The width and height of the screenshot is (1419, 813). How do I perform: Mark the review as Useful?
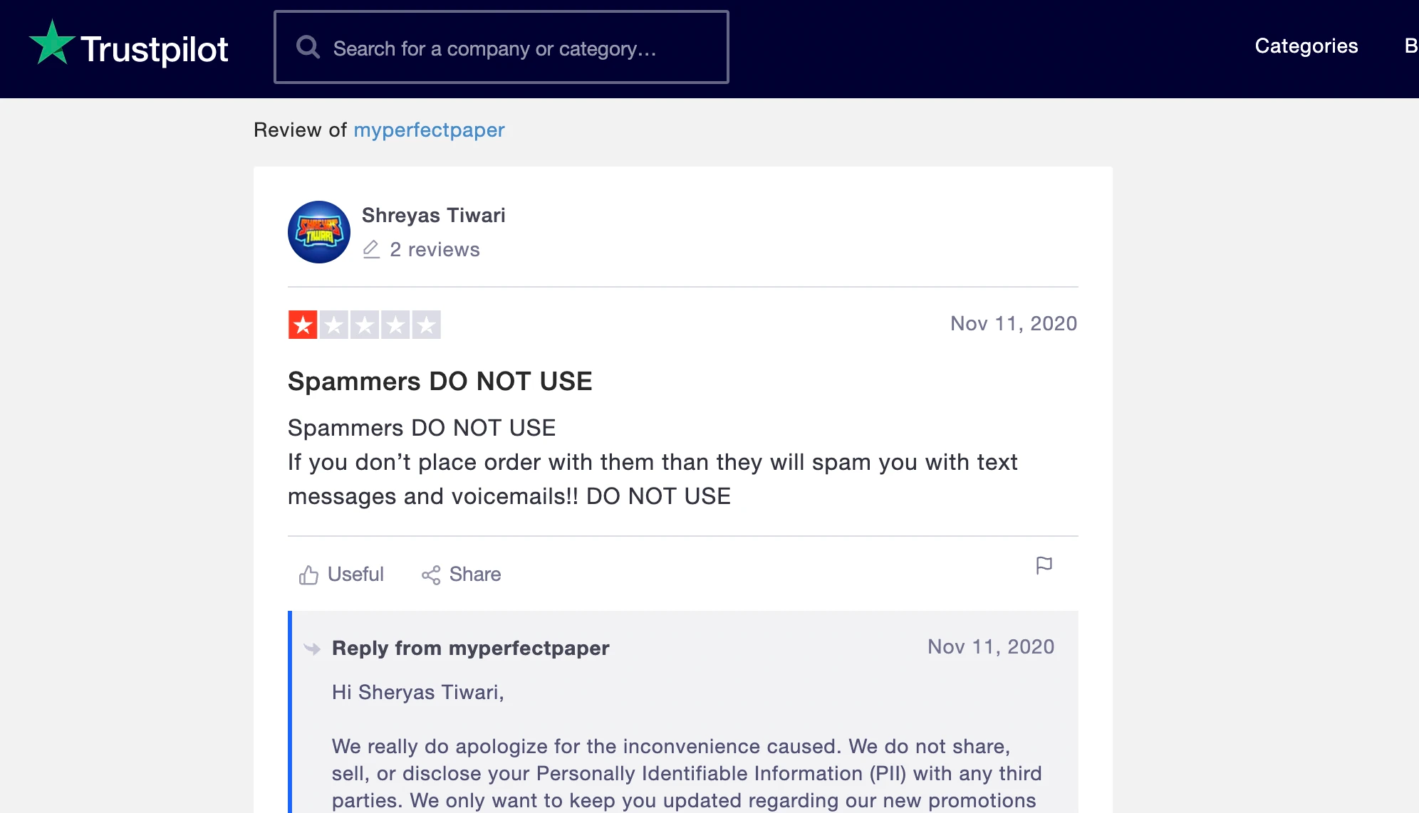point(355,575)
